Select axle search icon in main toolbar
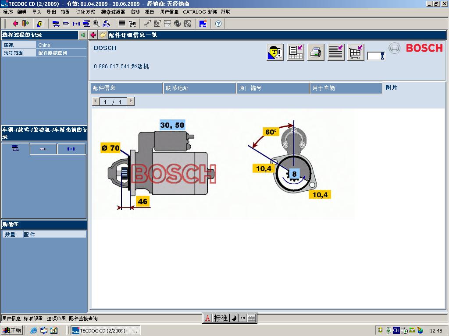449x336 pixels. tap(76, 24)
